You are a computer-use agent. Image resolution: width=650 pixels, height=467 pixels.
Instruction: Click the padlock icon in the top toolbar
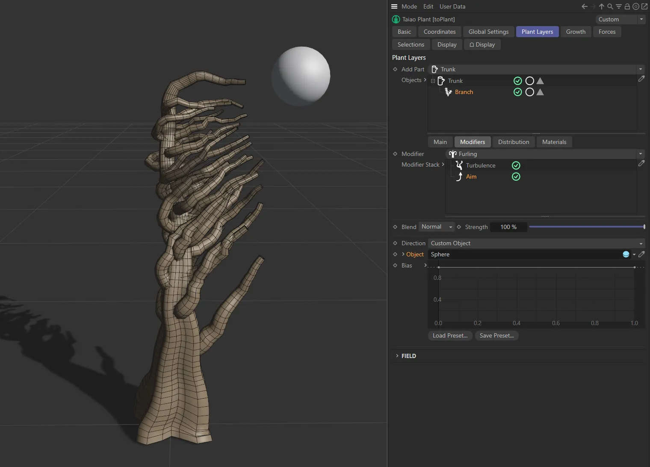pos(627,6)
